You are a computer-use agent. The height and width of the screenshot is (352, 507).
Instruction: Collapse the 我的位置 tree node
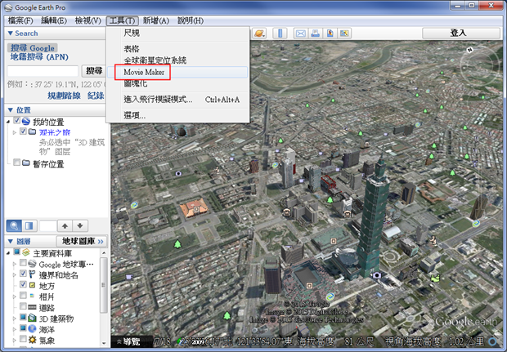(8, 122)
